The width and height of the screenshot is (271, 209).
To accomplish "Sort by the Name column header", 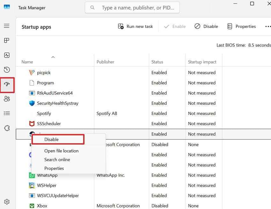I will pos(27,62).
